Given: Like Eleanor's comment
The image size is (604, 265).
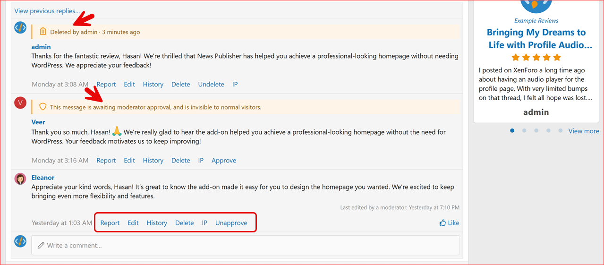Looking at the screenshot, I should [449, 223].
